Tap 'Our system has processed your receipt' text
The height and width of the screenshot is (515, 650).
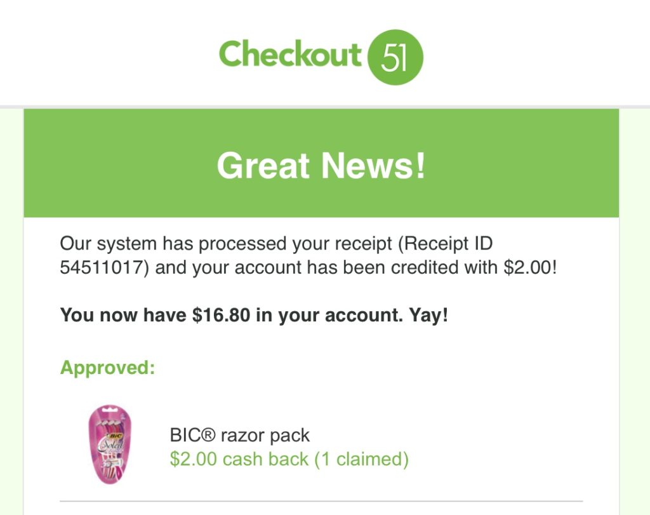coord(226,244)
